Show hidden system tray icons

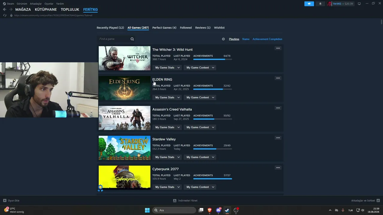click(x=330, y=210)
